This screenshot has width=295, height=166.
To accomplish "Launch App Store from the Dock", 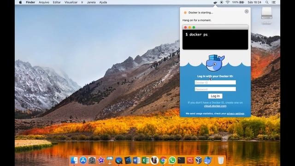I will (x=83, y=160).
